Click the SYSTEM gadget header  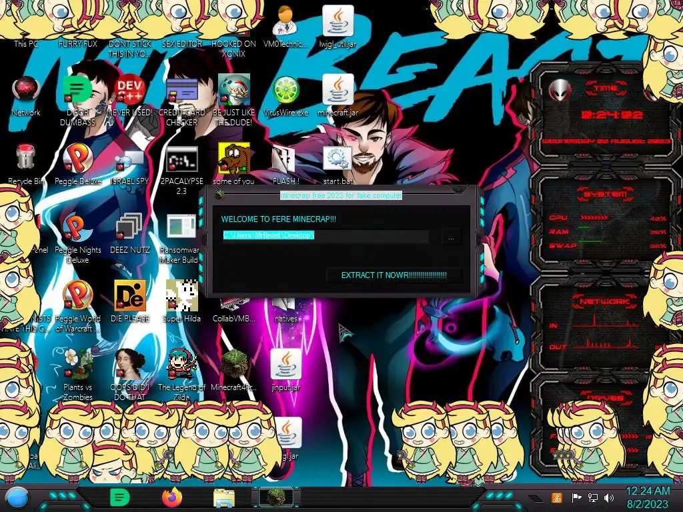604,194
